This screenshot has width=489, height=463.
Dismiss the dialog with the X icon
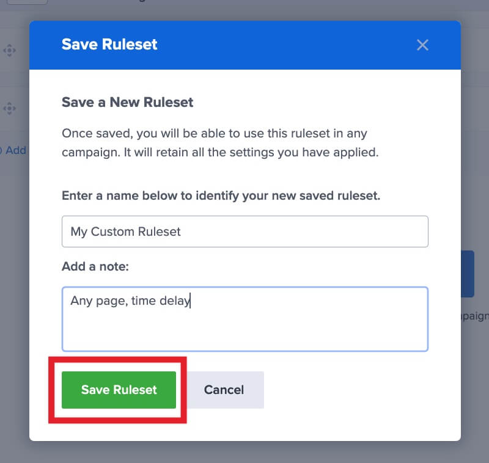point(422,45)
